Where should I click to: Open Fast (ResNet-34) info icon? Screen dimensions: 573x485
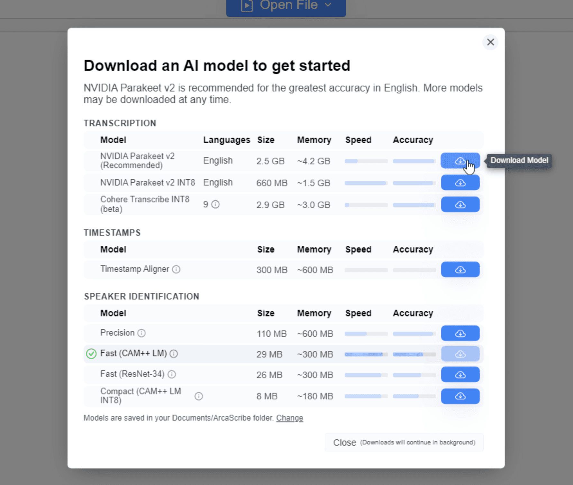(x=172, y=374)
